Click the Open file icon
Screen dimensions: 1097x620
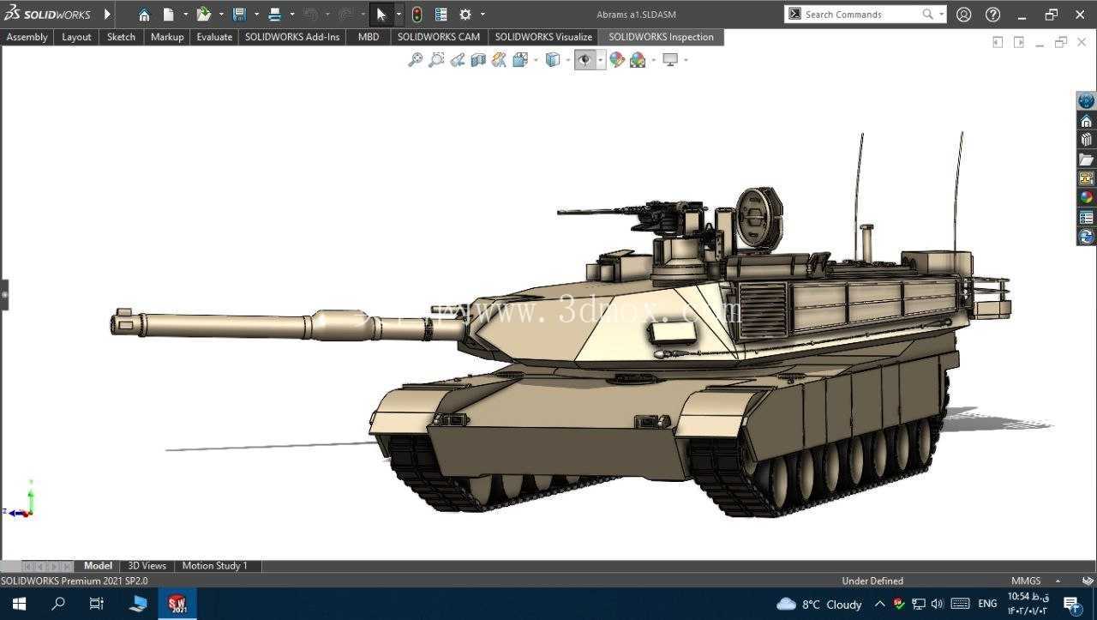203,15
